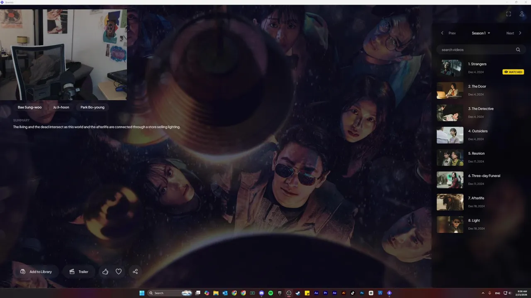The image size is (531, 298).
Task: Select episode title 5. Reunion
Action: coord(476,154)
